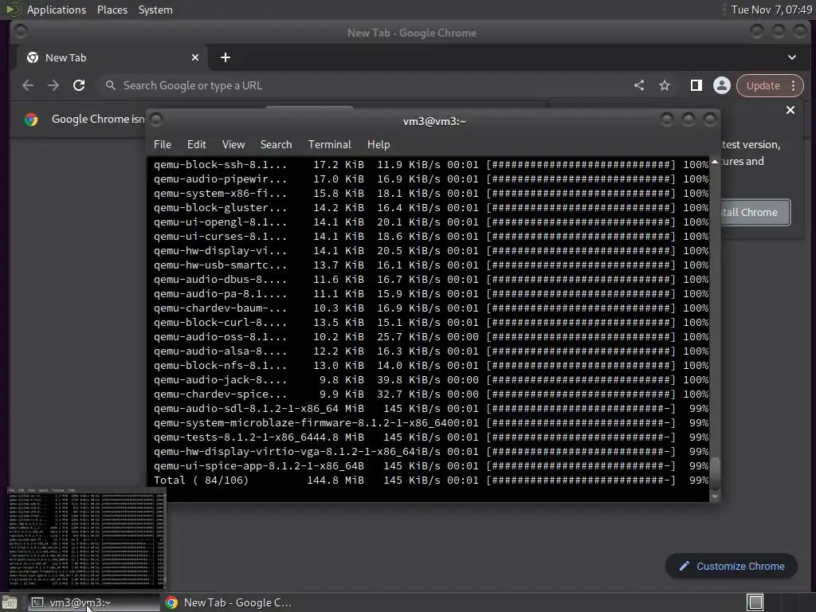Open the terminal File menu
Viewport: 816px width, 612px height.
click(163, 145)
